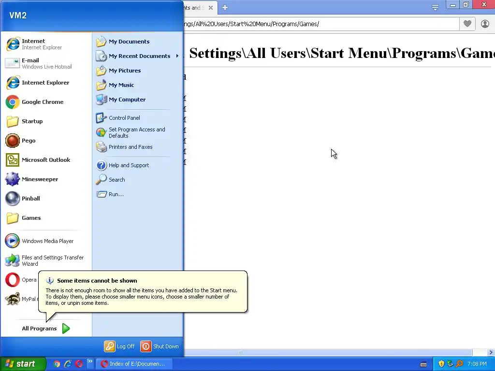Open security shield tray icon
The width and height of the screenshot is (495, 371).
point(441,364)
